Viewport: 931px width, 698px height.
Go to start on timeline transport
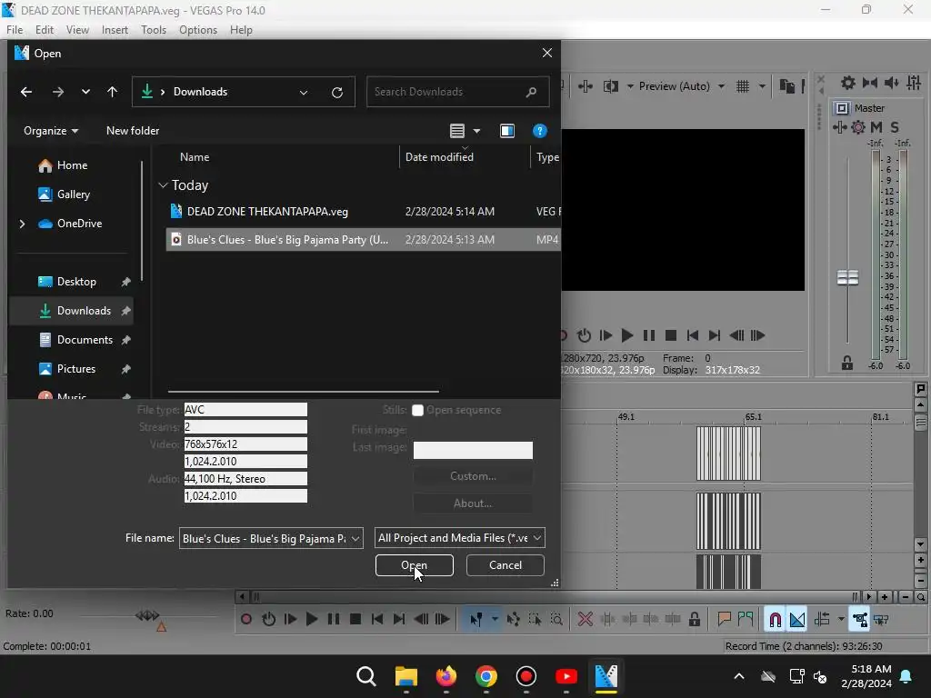[377, 620]
